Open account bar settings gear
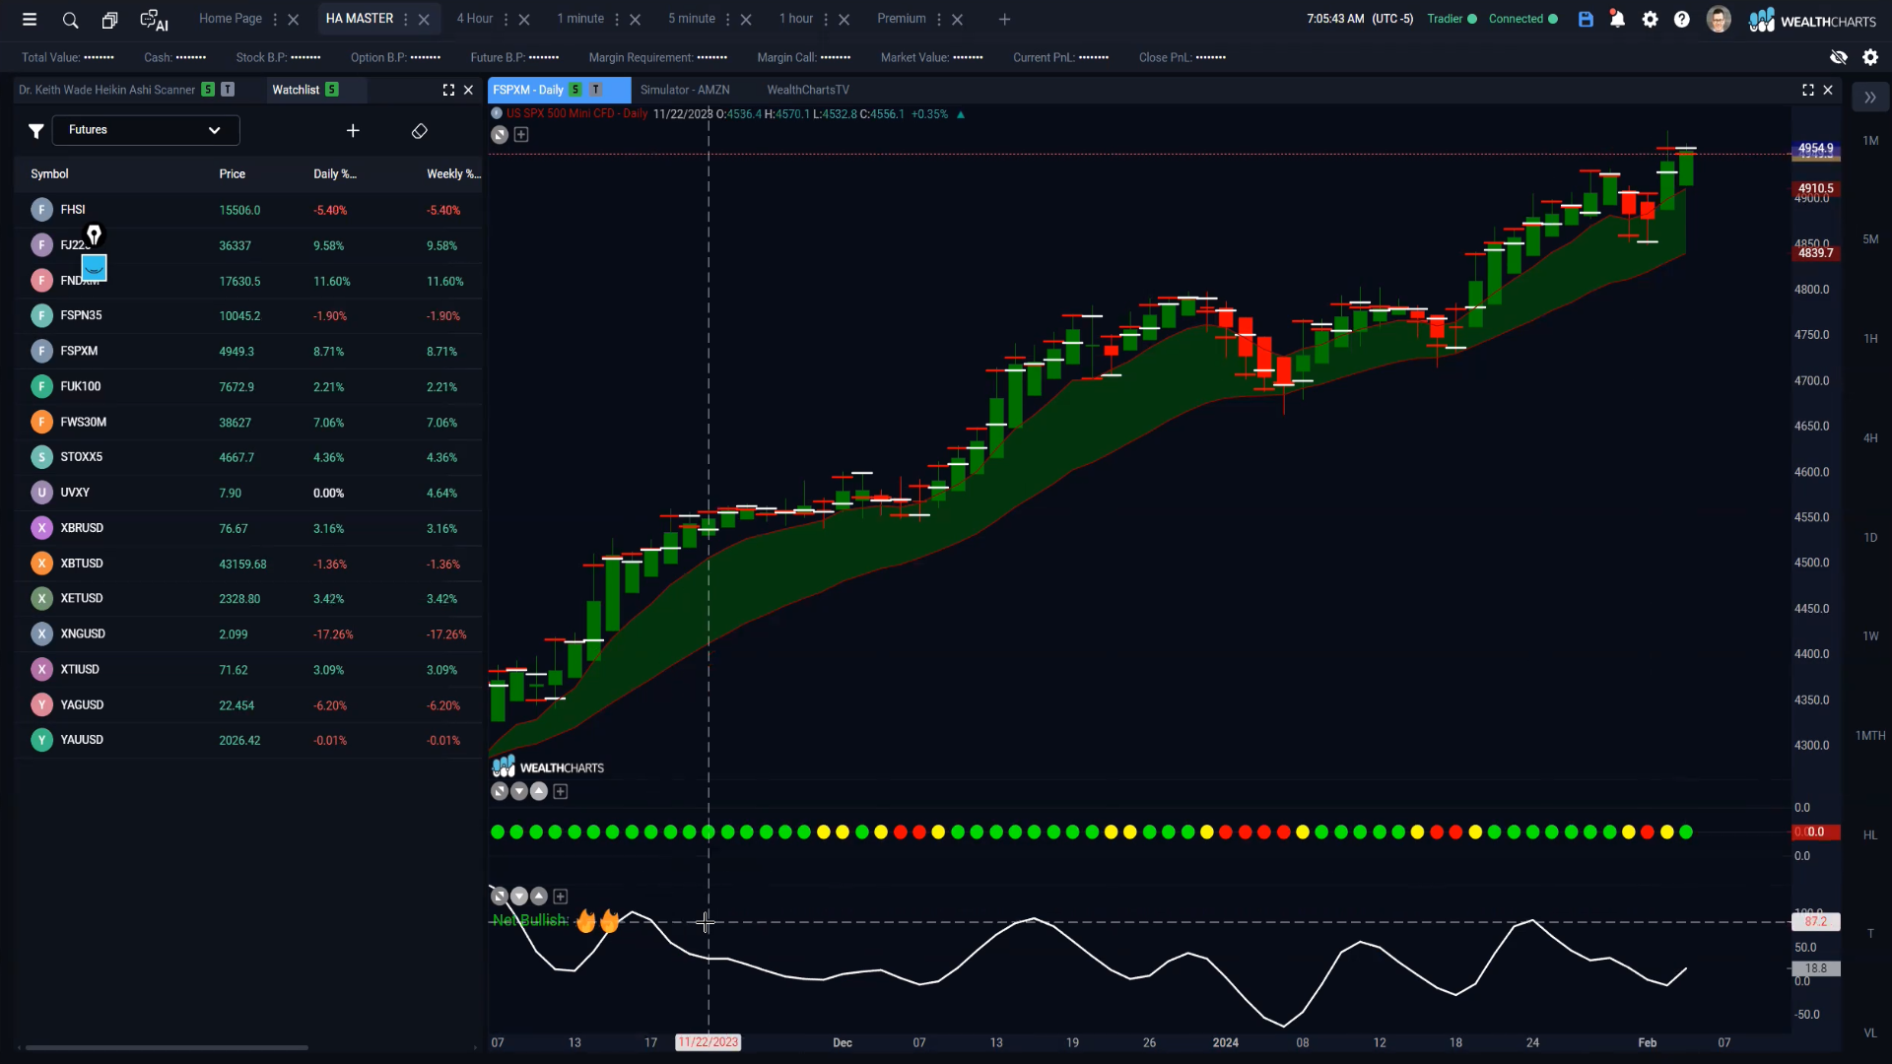The width and height of the screenshot is (1892, 1064). coord(1870,57)
